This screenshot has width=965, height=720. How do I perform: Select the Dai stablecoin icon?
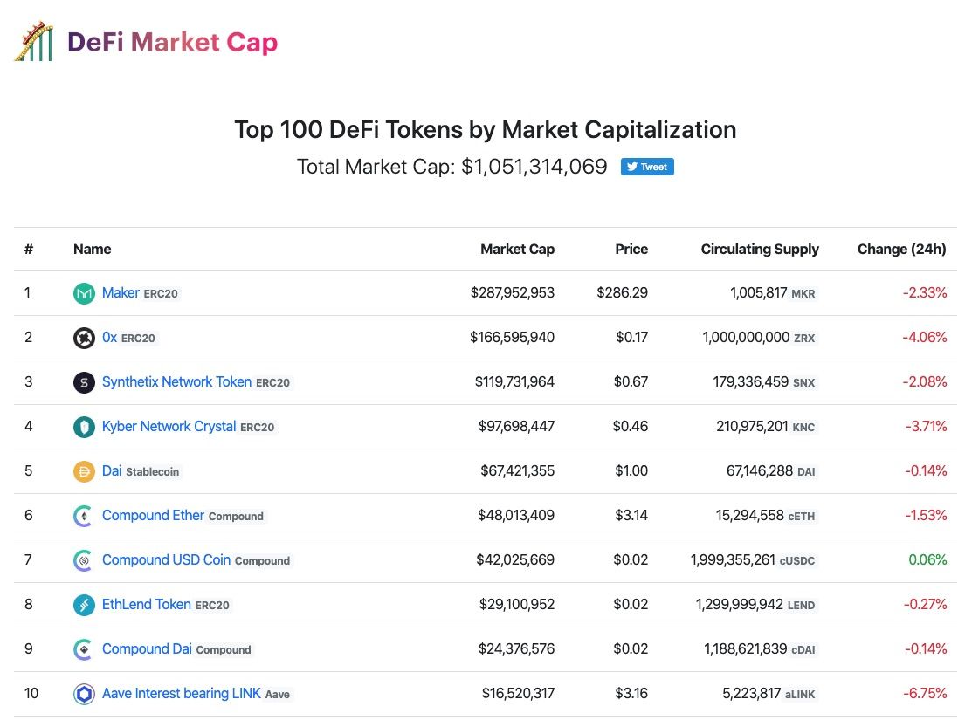click(83, 470)
